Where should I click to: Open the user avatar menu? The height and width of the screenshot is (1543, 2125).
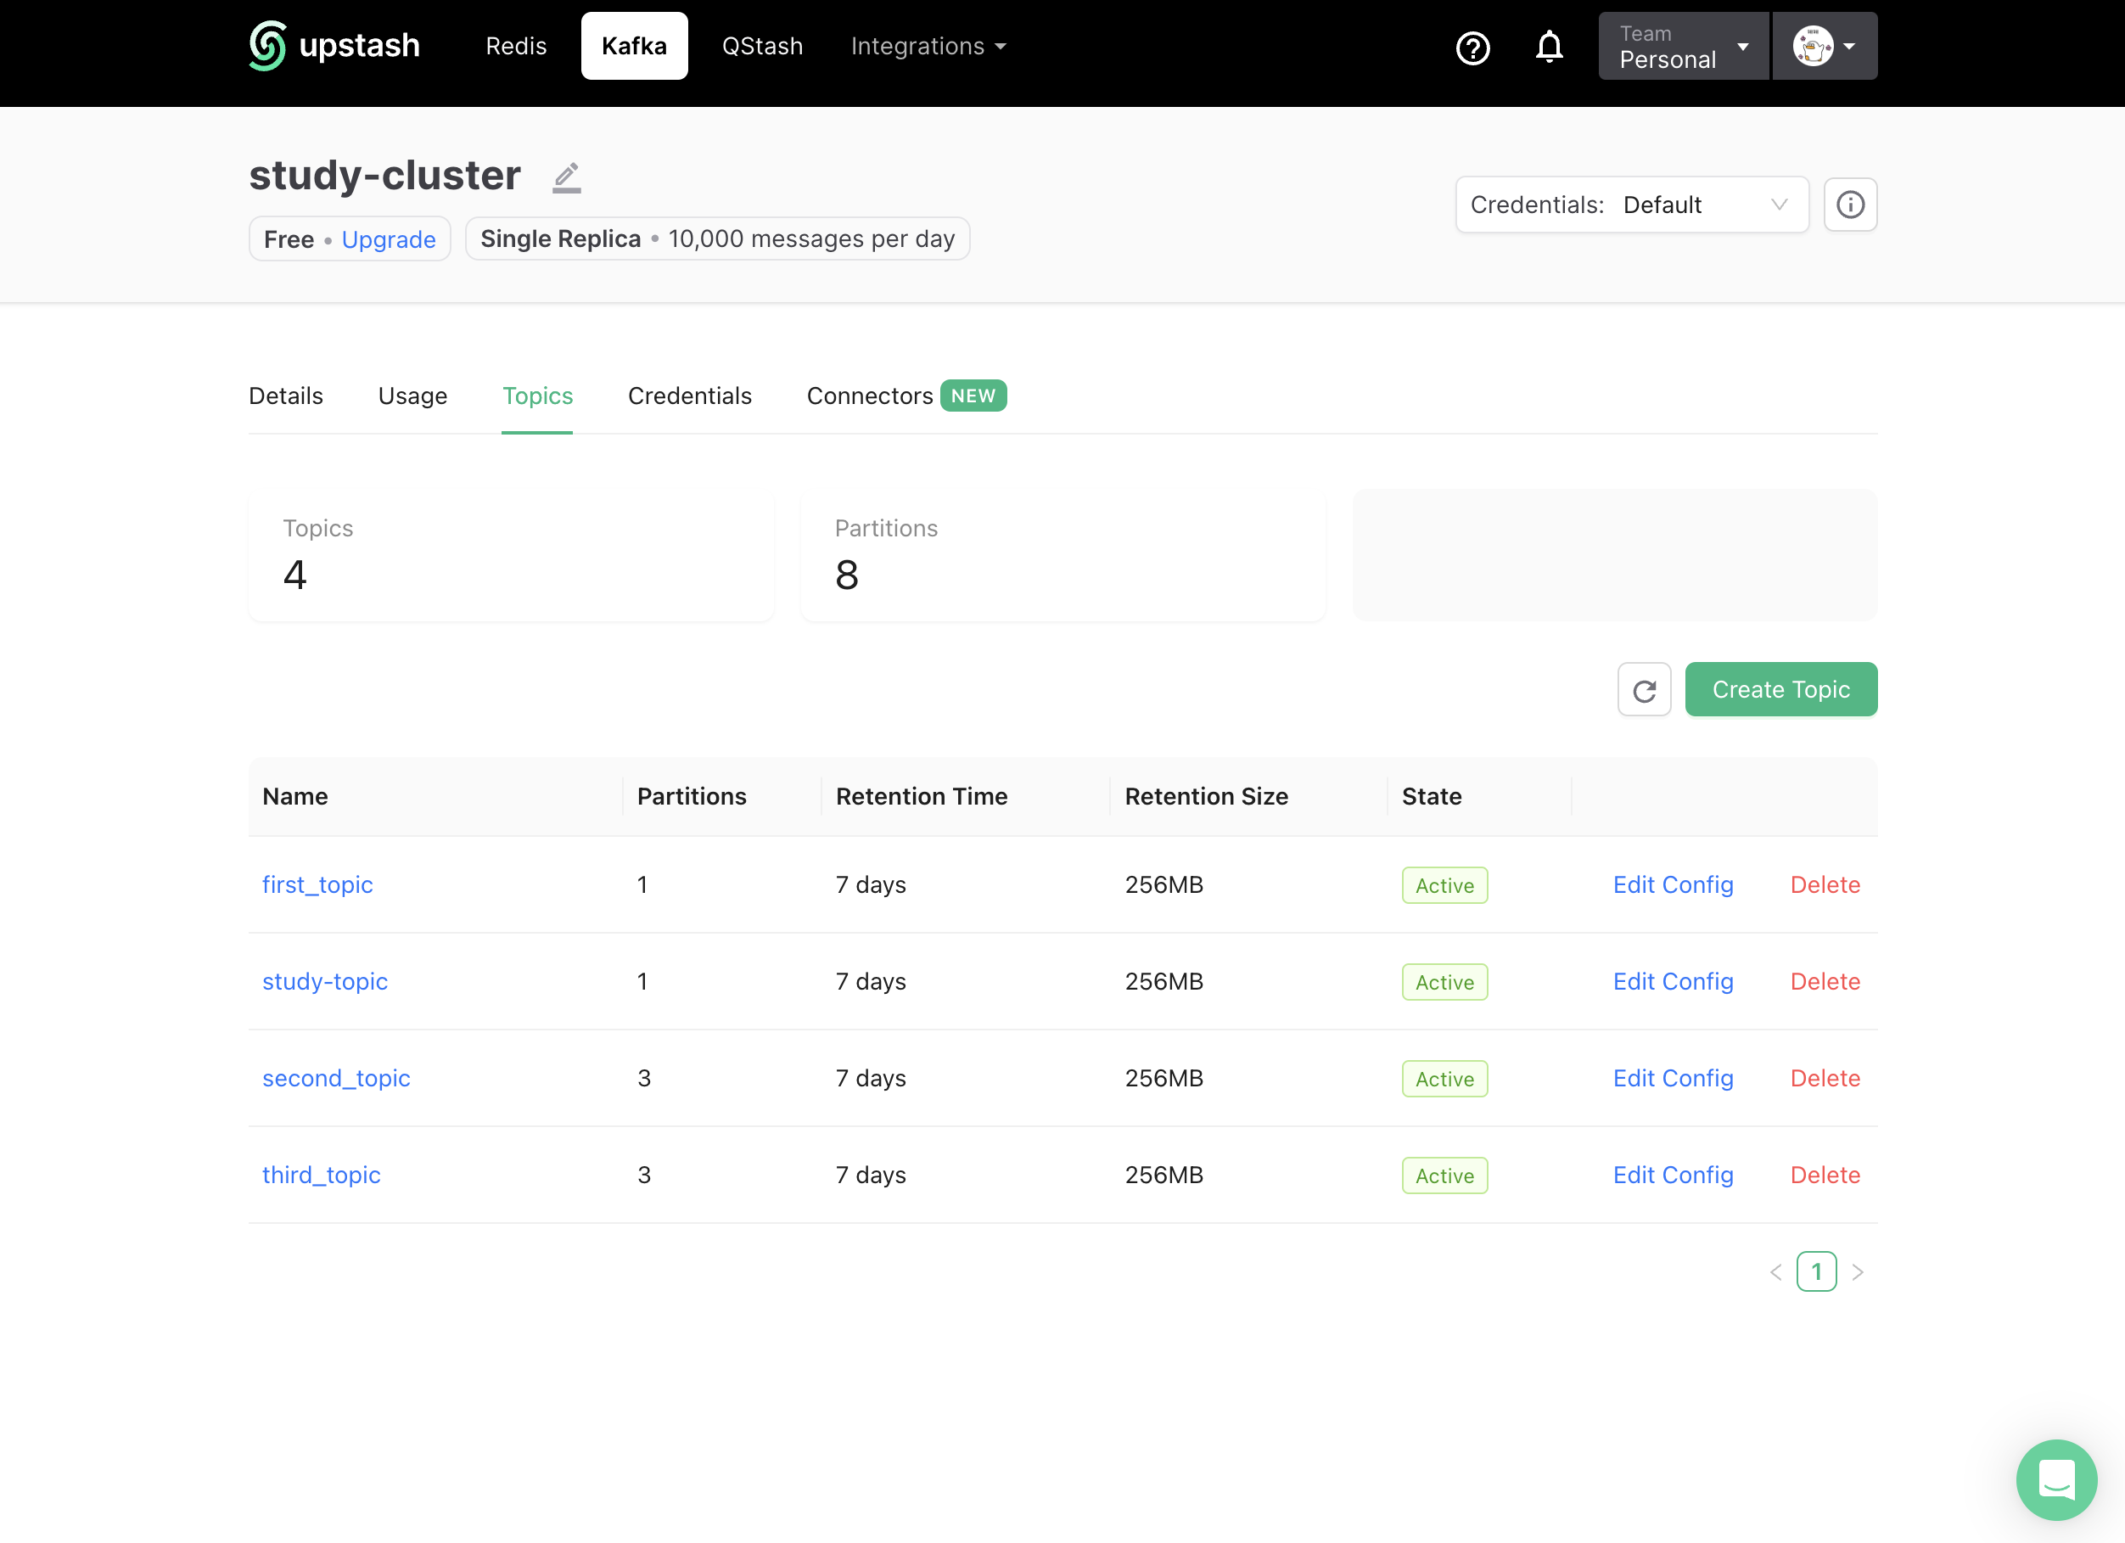[1825, 46]
